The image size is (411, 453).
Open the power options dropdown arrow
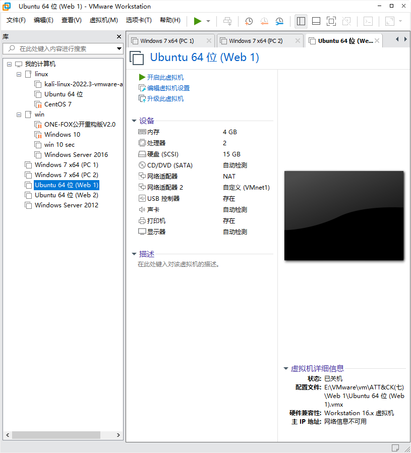click(x=208, y=21)
